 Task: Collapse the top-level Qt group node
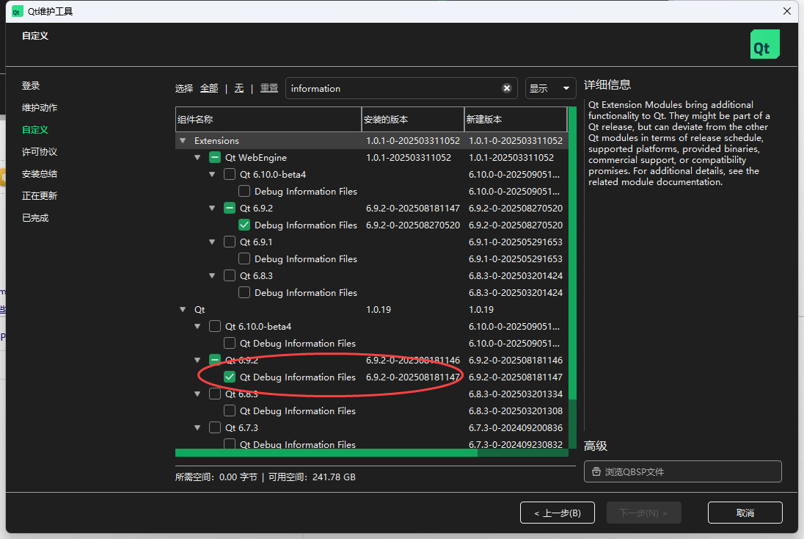(183, 310)
